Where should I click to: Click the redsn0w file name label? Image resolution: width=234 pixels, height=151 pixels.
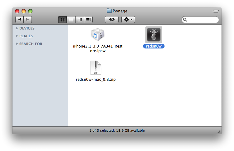click(x=154, y=46)
